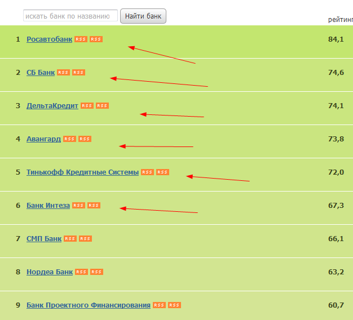Image resolution: width=353 pixels, height=320 pixels.
Task: Click first RSS icon next to Росавтобанк
Action: [81, 39]
